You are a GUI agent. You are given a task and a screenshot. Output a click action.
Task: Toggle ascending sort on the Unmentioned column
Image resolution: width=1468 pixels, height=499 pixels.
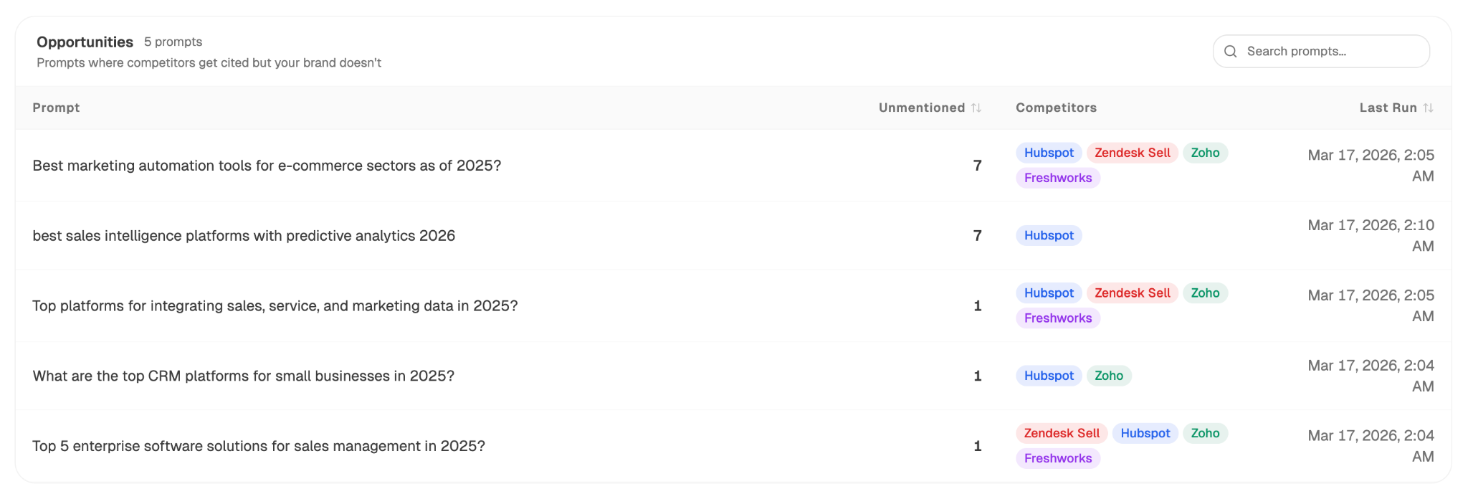pos(976,107)
